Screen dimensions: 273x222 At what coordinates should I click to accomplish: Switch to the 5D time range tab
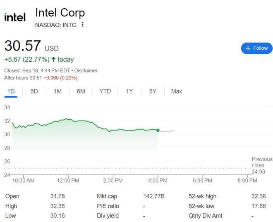(x=34, y=91)
